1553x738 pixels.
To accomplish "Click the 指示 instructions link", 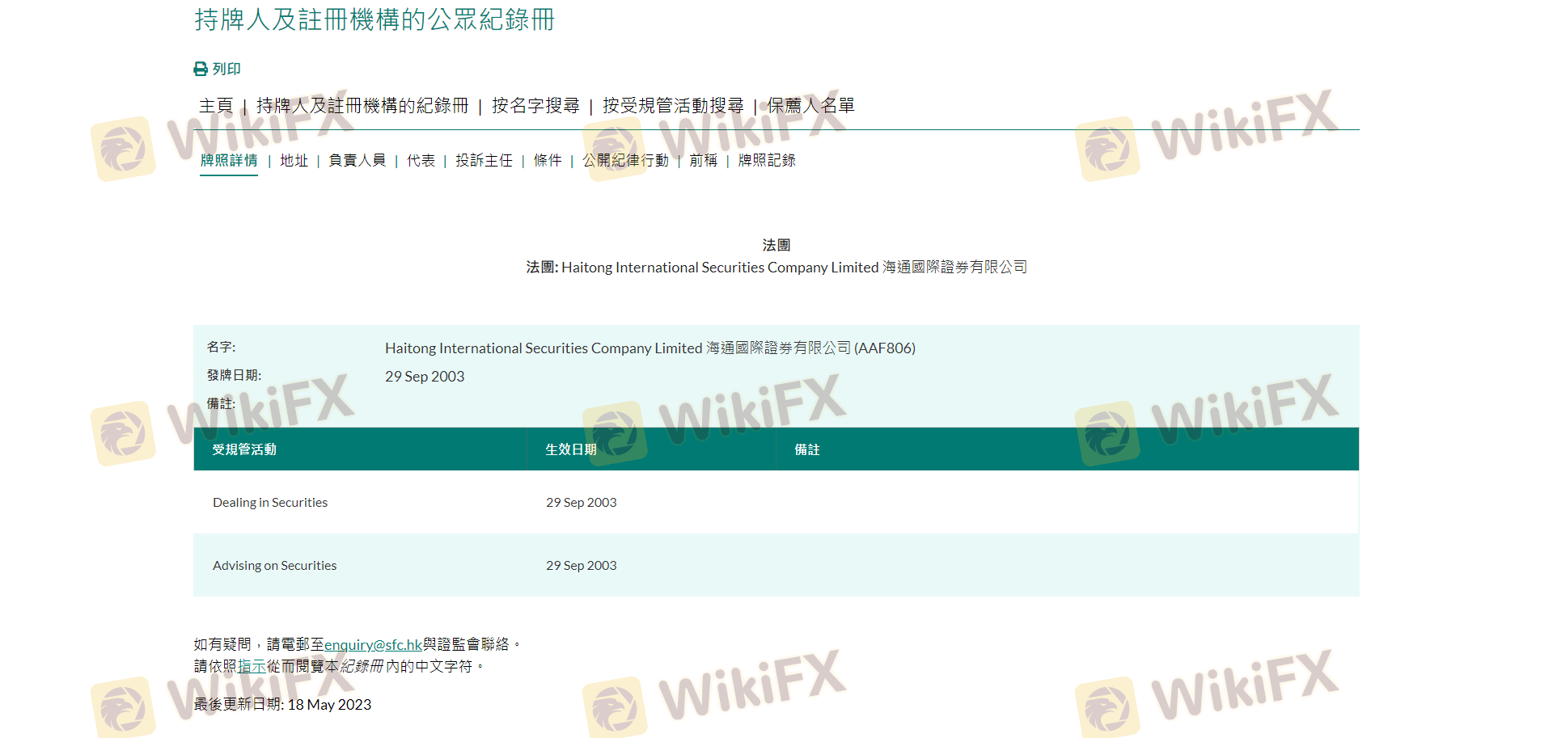I will (252, 667).
